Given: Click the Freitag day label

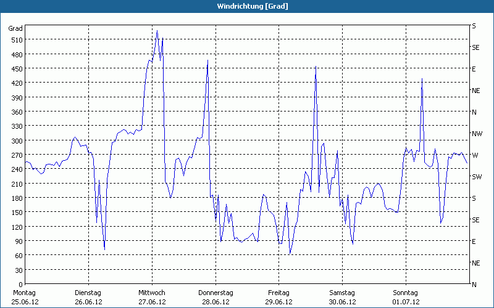Looking at the screenshot, I should click(279, 293).
